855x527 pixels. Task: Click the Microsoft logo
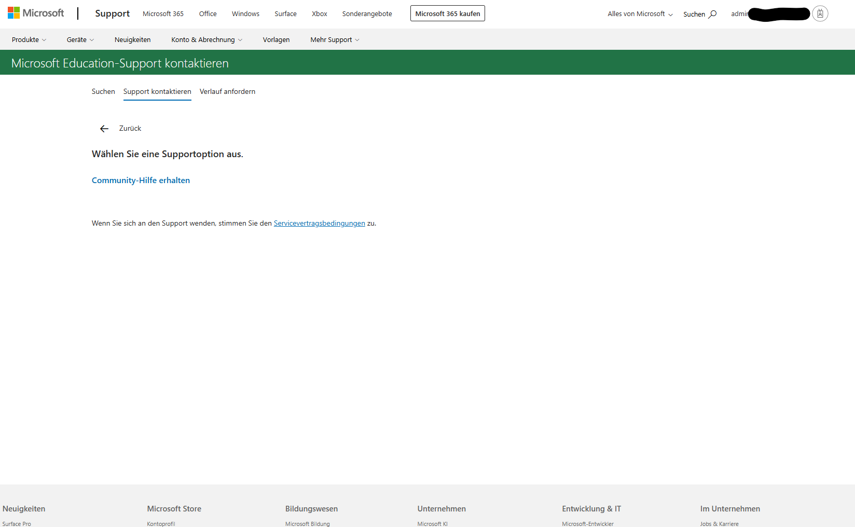coord(36,13)
